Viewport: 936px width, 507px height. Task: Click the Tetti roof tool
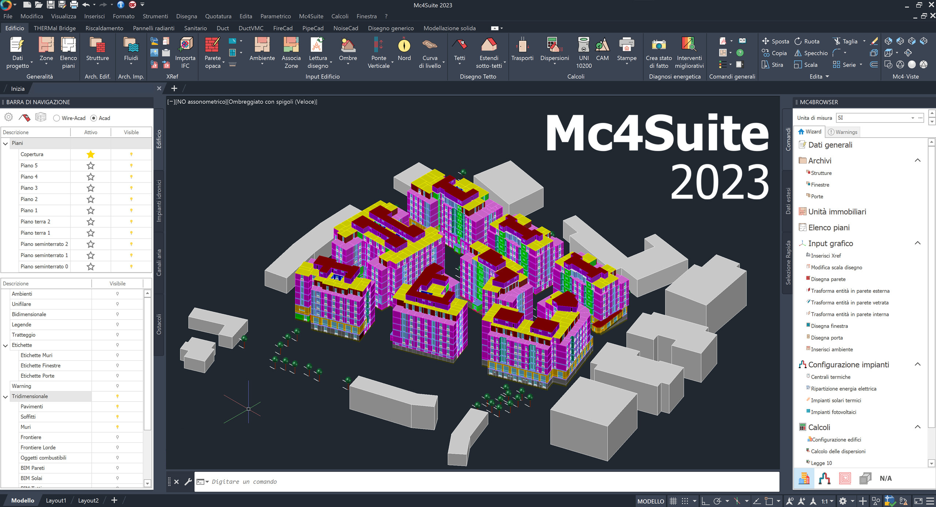pos(460,50)
